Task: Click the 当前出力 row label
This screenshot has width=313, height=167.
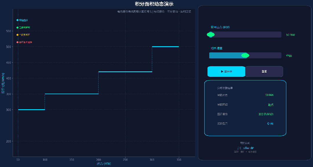Action: [x=222, y=95]
